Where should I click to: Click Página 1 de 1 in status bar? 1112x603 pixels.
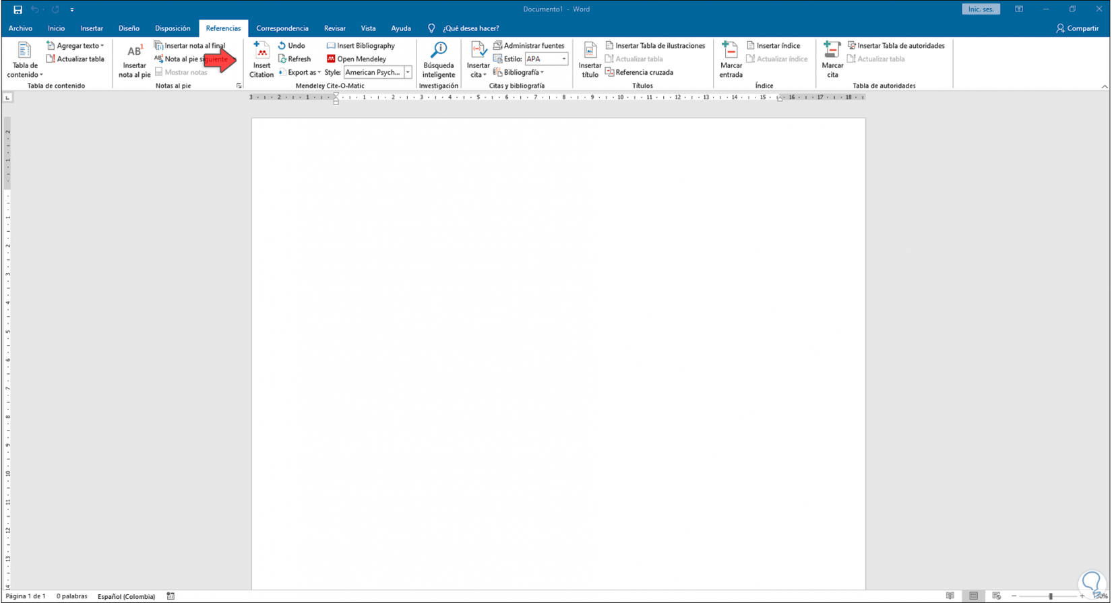[26, 596]
